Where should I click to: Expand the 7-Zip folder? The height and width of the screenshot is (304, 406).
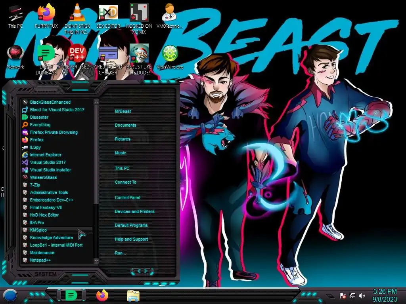[57, 185]
